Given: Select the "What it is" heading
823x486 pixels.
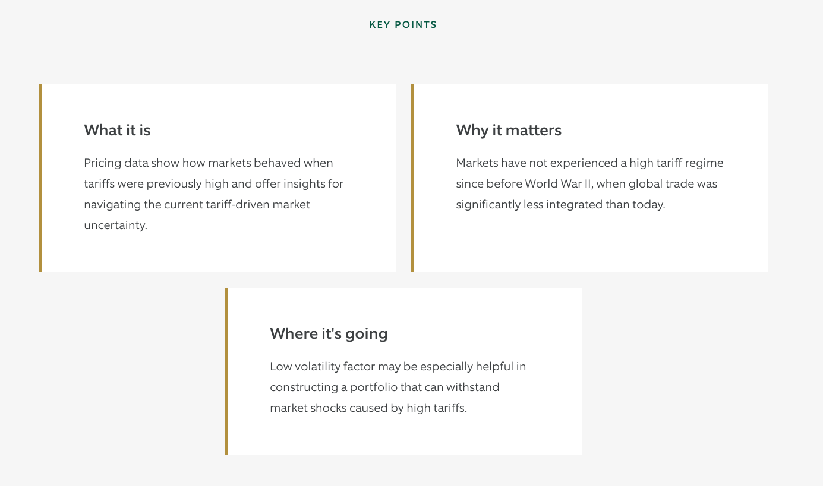Looking at the screenshot, I should coord(117,130).
